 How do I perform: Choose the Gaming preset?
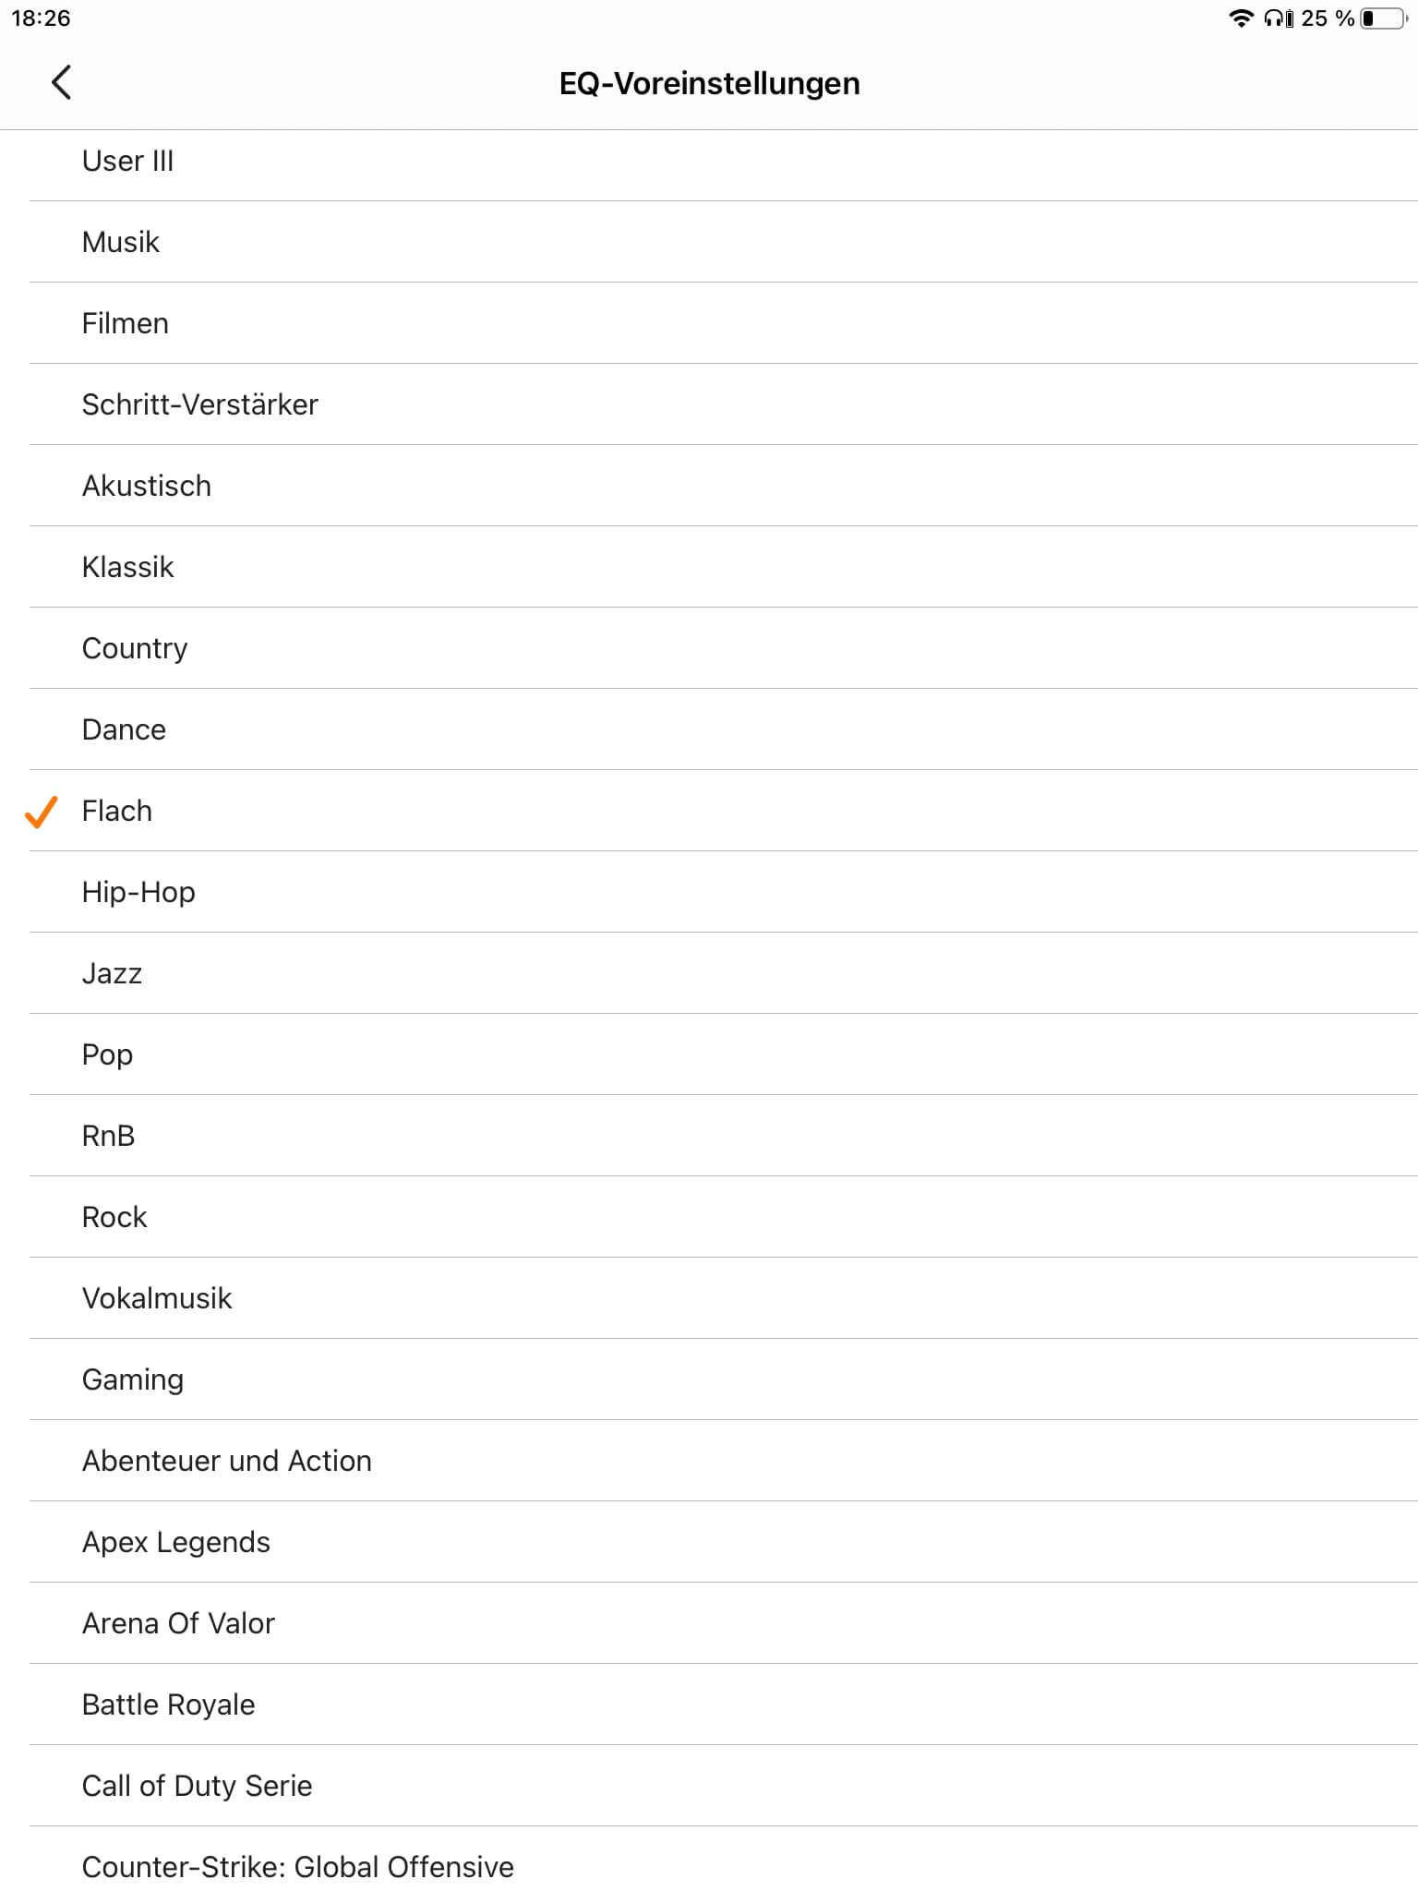(x=133, y=1379)
